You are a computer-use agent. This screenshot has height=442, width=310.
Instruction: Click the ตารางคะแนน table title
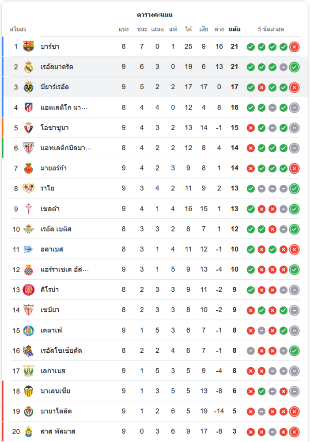click(155, 15)
